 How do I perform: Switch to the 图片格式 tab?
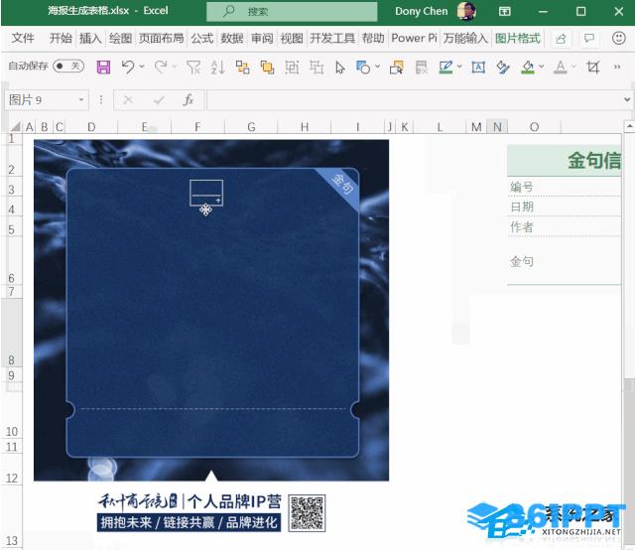[x=518, y=39]
